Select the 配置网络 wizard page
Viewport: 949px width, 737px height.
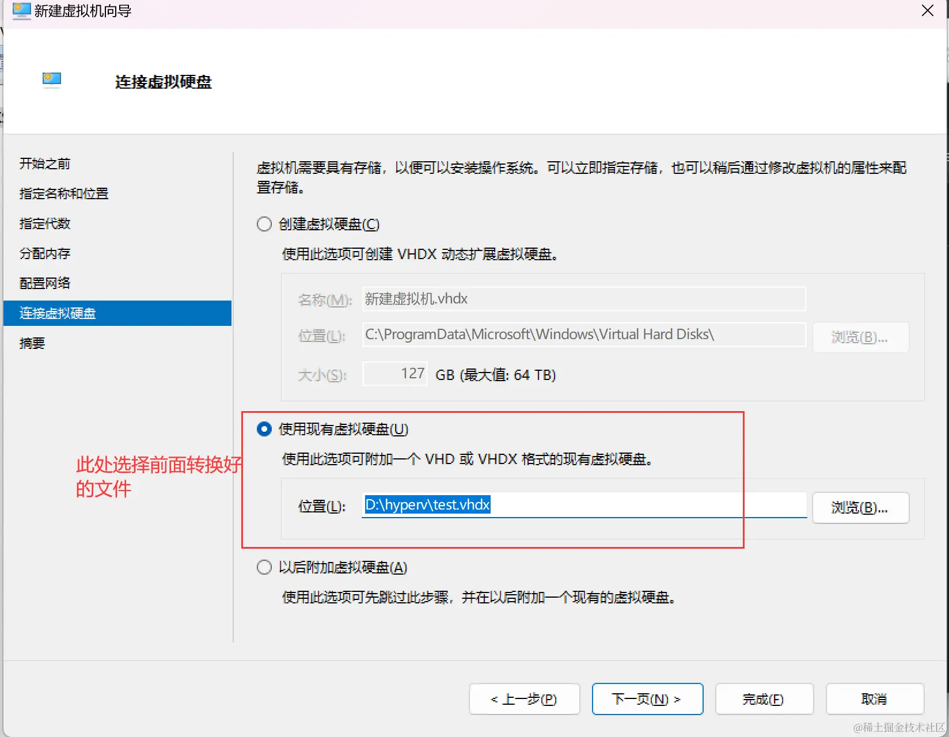point(44,283)
